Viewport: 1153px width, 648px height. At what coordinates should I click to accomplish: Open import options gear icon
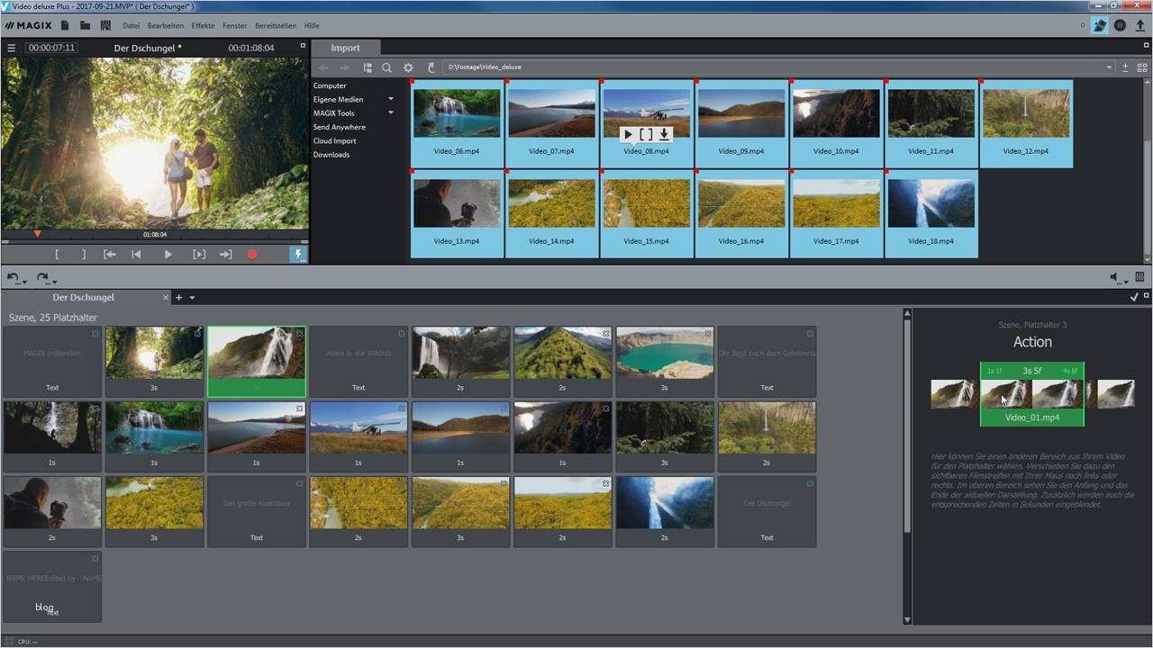point(408,67)
